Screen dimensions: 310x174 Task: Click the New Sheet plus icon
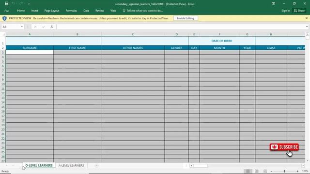click(x=96, y=165)
